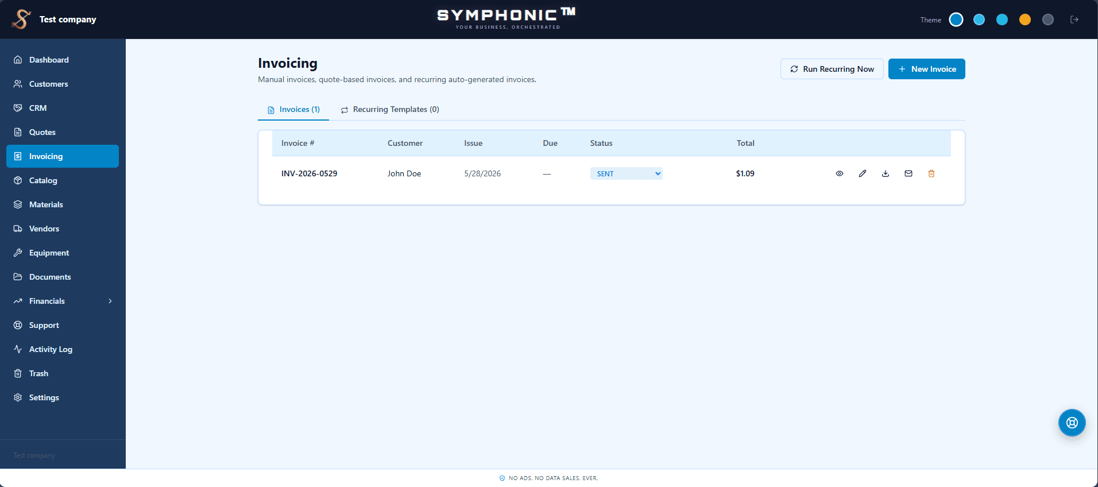Click the Equipment wrench icon
Screen dimensions: 1098x487
(18, 253)
